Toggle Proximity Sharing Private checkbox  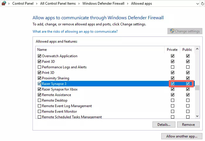[172, 78]
